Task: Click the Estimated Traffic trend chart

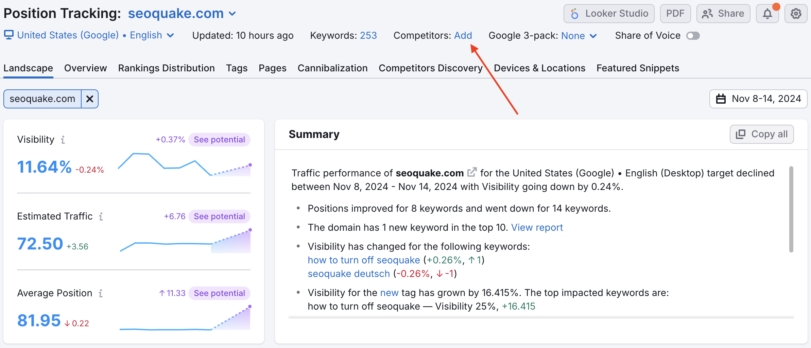Action: tap(185, 241)
